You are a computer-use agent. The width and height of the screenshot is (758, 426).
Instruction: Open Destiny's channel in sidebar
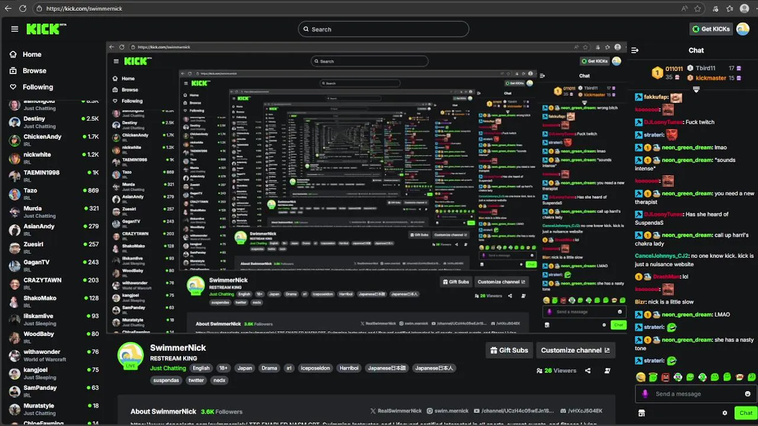pyautogui.click(x=53, y=122)
